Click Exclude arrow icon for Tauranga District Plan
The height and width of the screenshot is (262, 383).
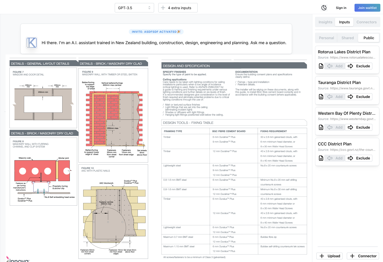(350, 97)
